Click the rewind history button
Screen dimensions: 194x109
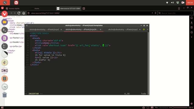point(12,13)
